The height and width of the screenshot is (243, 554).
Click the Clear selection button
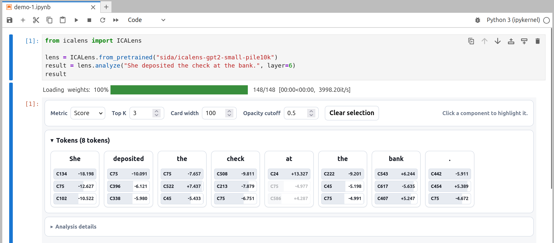pyautogui.click(x=352, y=113)
